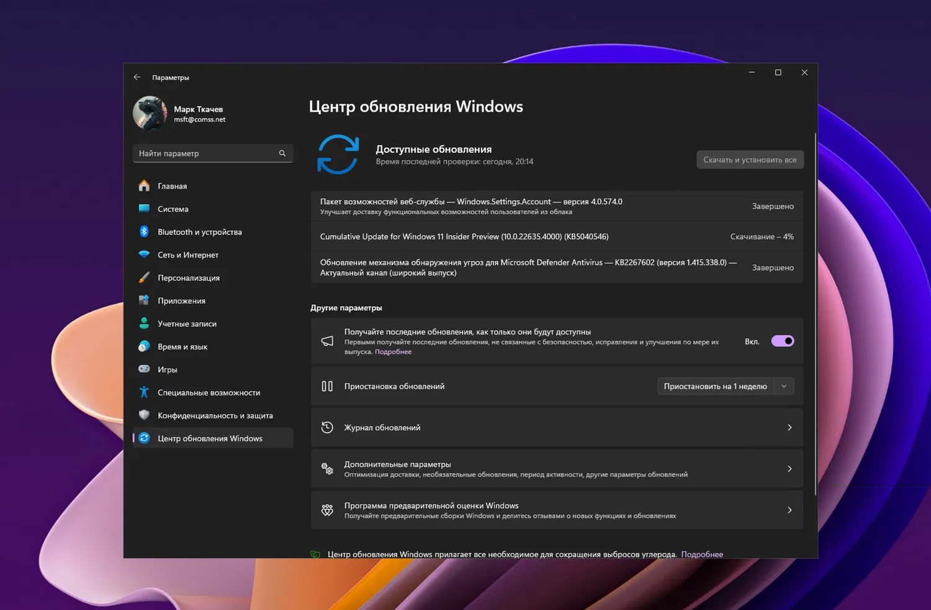Open Дополнительные параметры row
Image resolution: width=931 pixels, height=610 pixels.
click(x=557, y=469)
